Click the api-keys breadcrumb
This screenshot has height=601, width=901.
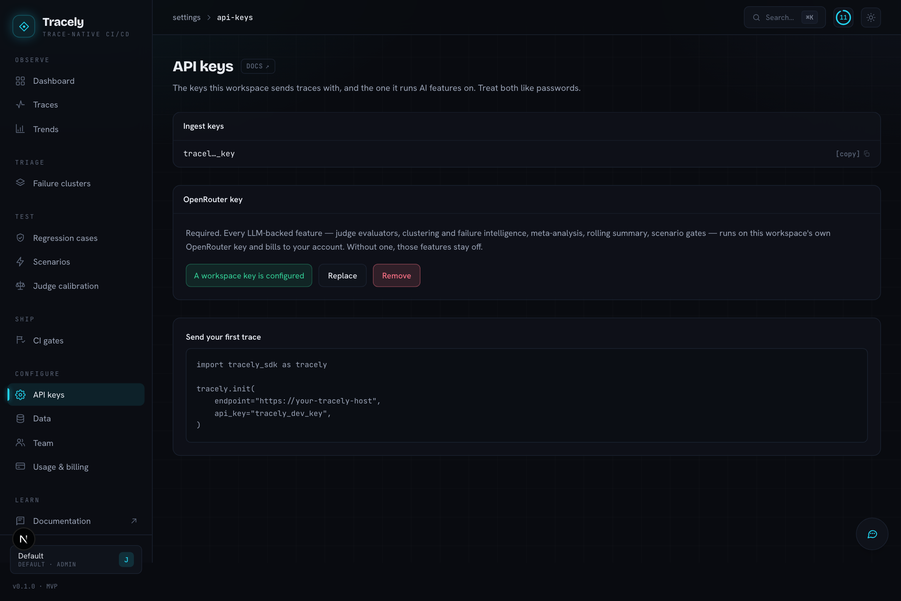coord(235,18)
